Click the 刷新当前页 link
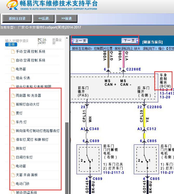Image resolution: width=174 pixels, height=194 pixels. (152, 42)
